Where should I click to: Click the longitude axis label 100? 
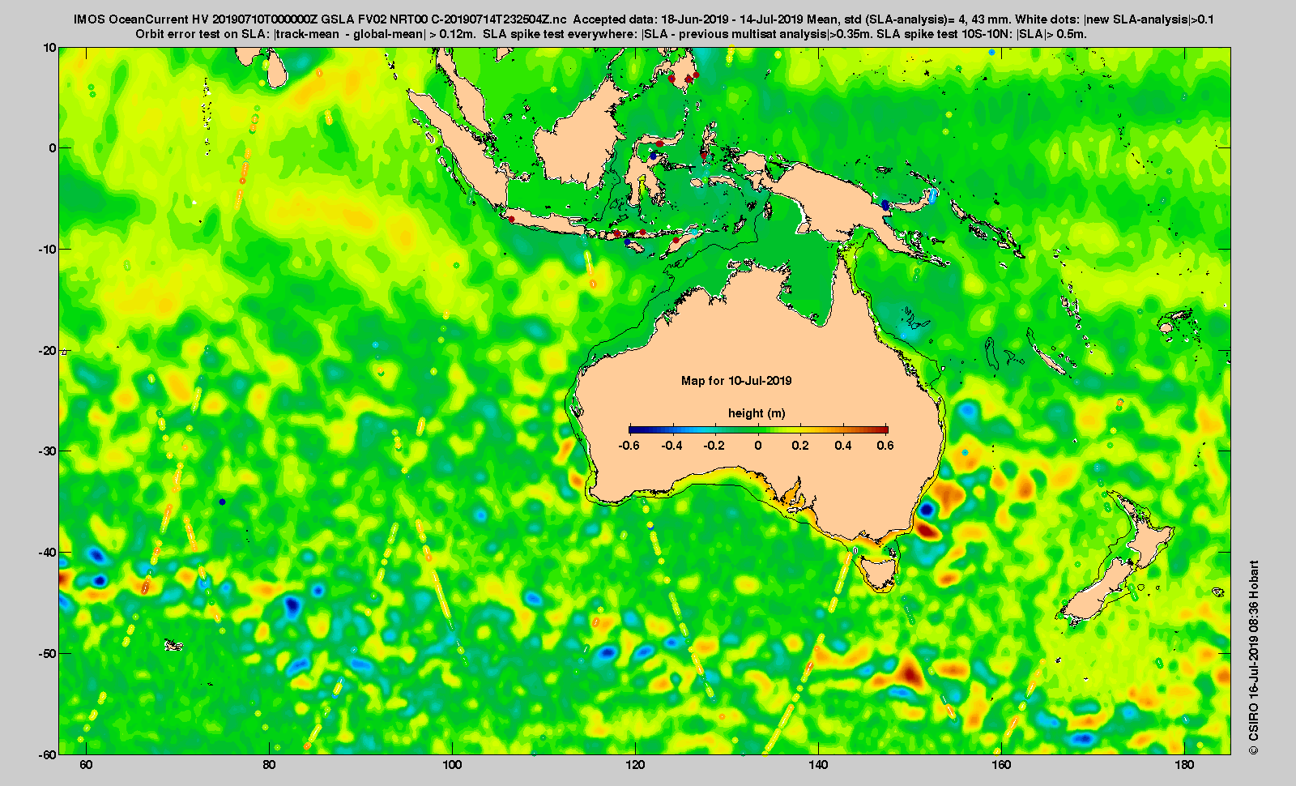click(x=452, y=765)
